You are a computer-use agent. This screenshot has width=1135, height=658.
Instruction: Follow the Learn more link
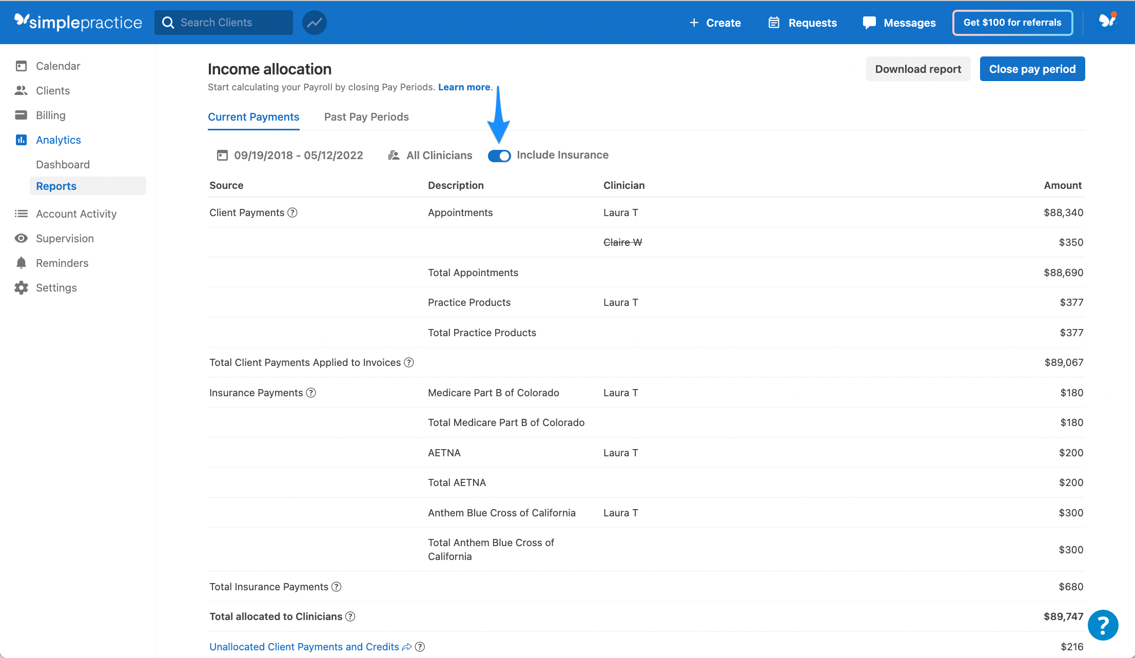(x=464, y=87)
